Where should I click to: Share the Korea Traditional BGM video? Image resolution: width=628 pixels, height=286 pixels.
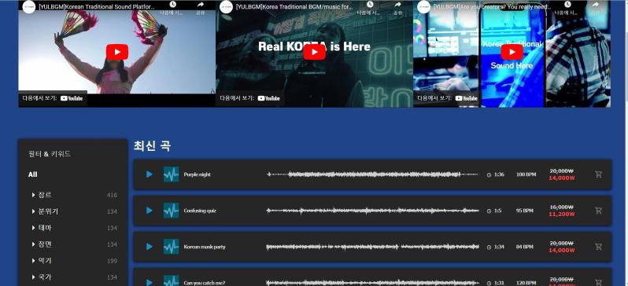click(397, 7)
